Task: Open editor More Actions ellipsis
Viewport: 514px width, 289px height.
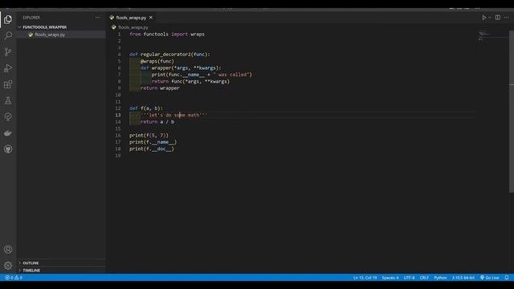Action: [x=507, y=18]
